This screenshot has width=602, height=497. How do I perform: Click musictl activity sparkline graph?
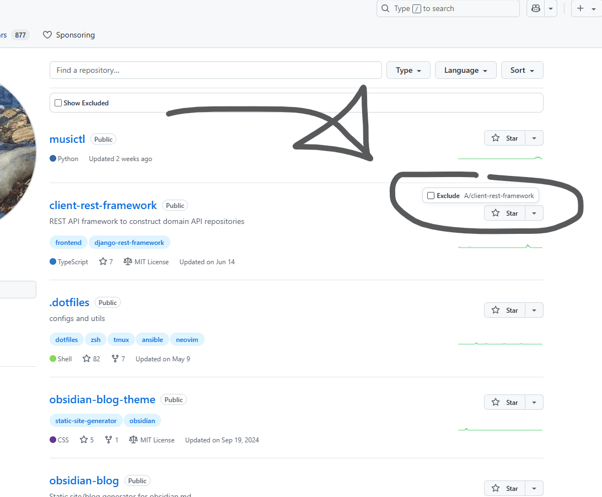pos(500,158)
